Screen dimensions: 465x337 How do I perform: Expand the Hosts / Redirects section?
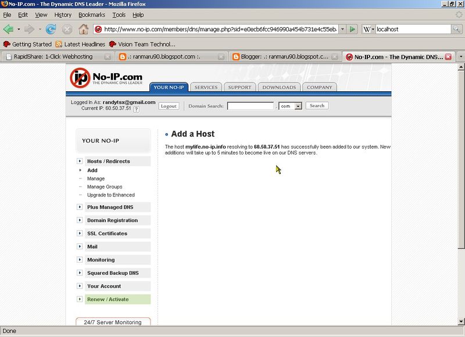click(80, 162)
